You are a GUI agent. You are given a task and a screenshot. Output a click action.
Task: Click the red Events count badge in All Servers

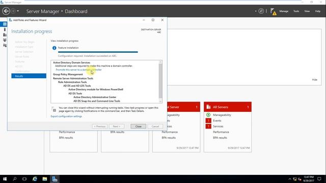[208, 120]
